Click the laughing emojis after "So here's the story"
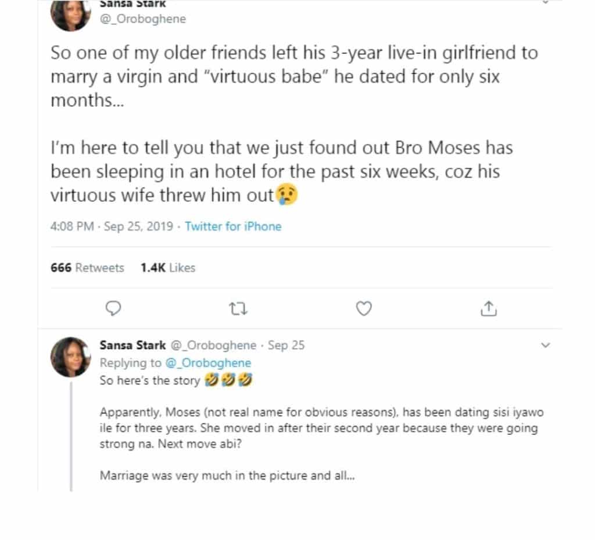595x540 pixels. (x=228, y=381)
